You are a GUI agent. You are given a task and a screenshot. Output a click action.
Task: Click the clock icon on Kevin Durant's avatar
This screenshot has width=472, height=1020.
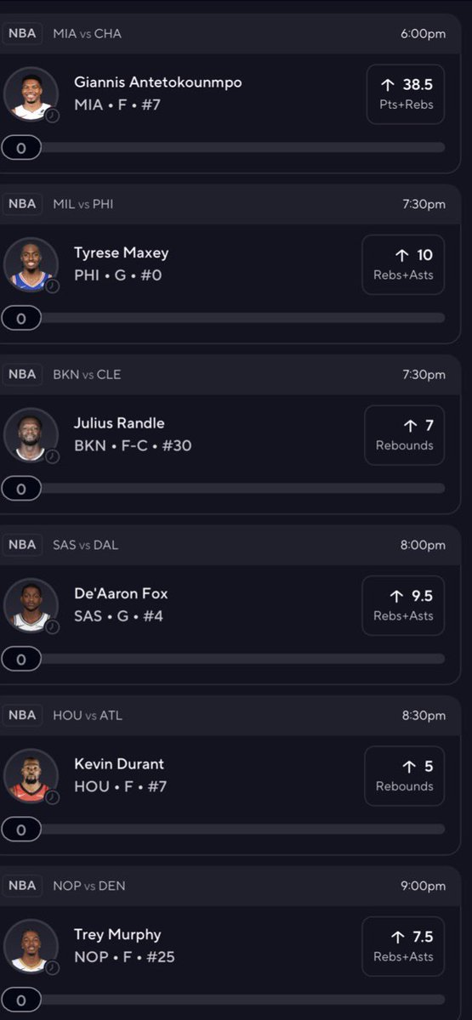pos(52,797)
